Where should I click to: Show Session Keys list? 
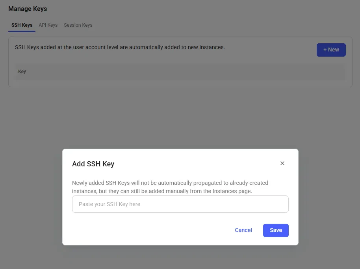pyautogui.click(x=78, y=25)
